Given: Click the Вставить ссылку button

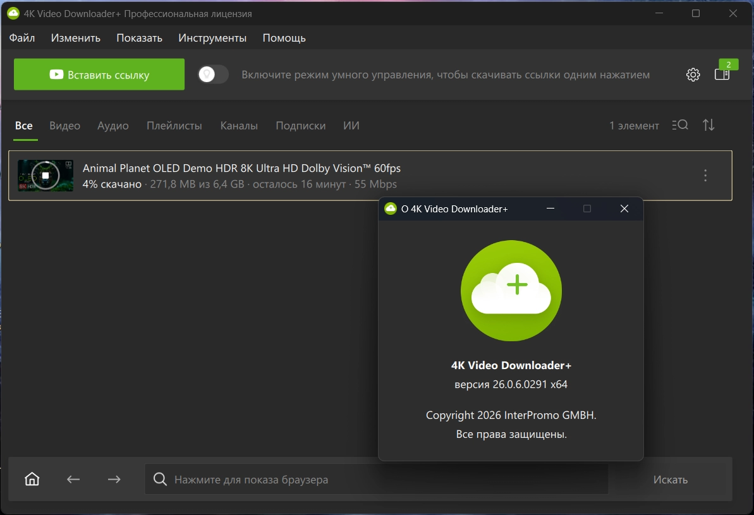Looking at the screenshot, I should 99,75.
